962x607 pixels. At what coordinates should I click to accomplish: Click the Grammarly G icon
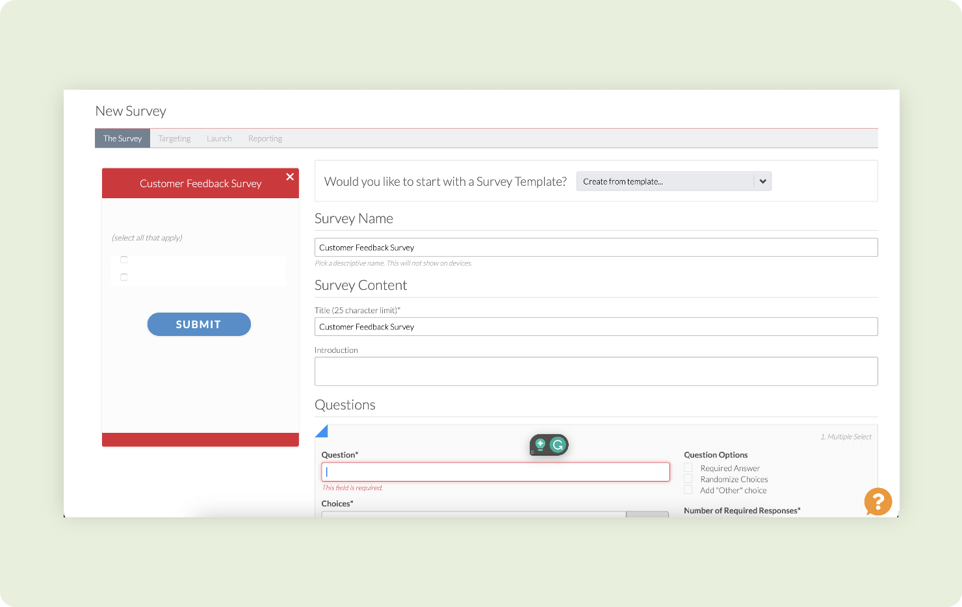558,445
